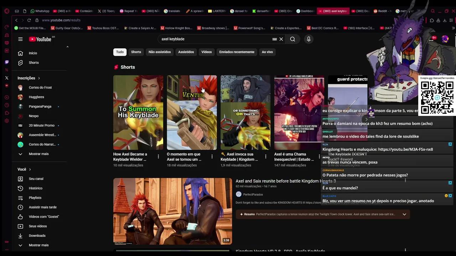Clear the search query with the X

(x=281, y=39)
